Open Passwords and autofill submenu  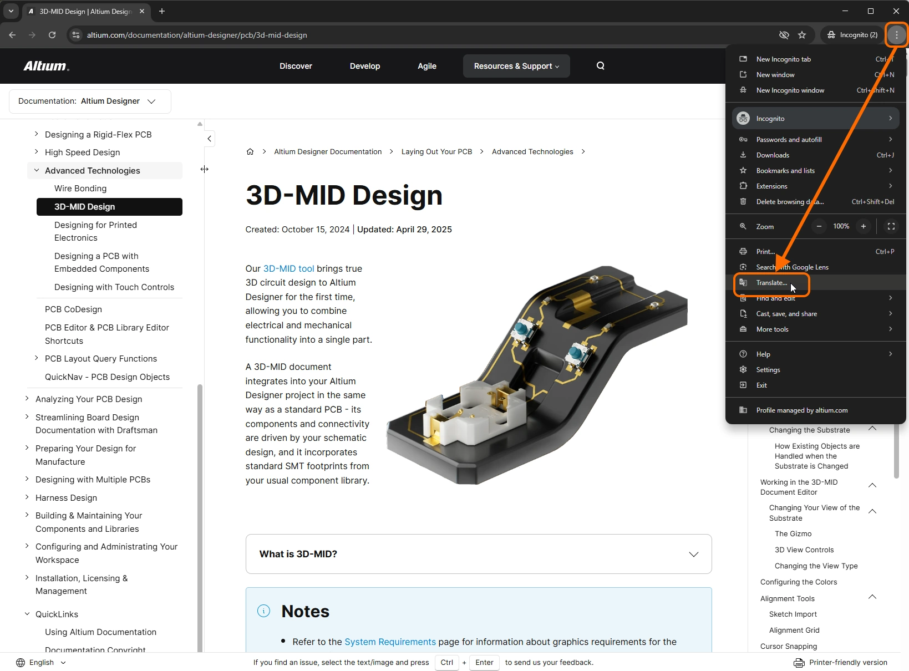click(x=815, y=140)
